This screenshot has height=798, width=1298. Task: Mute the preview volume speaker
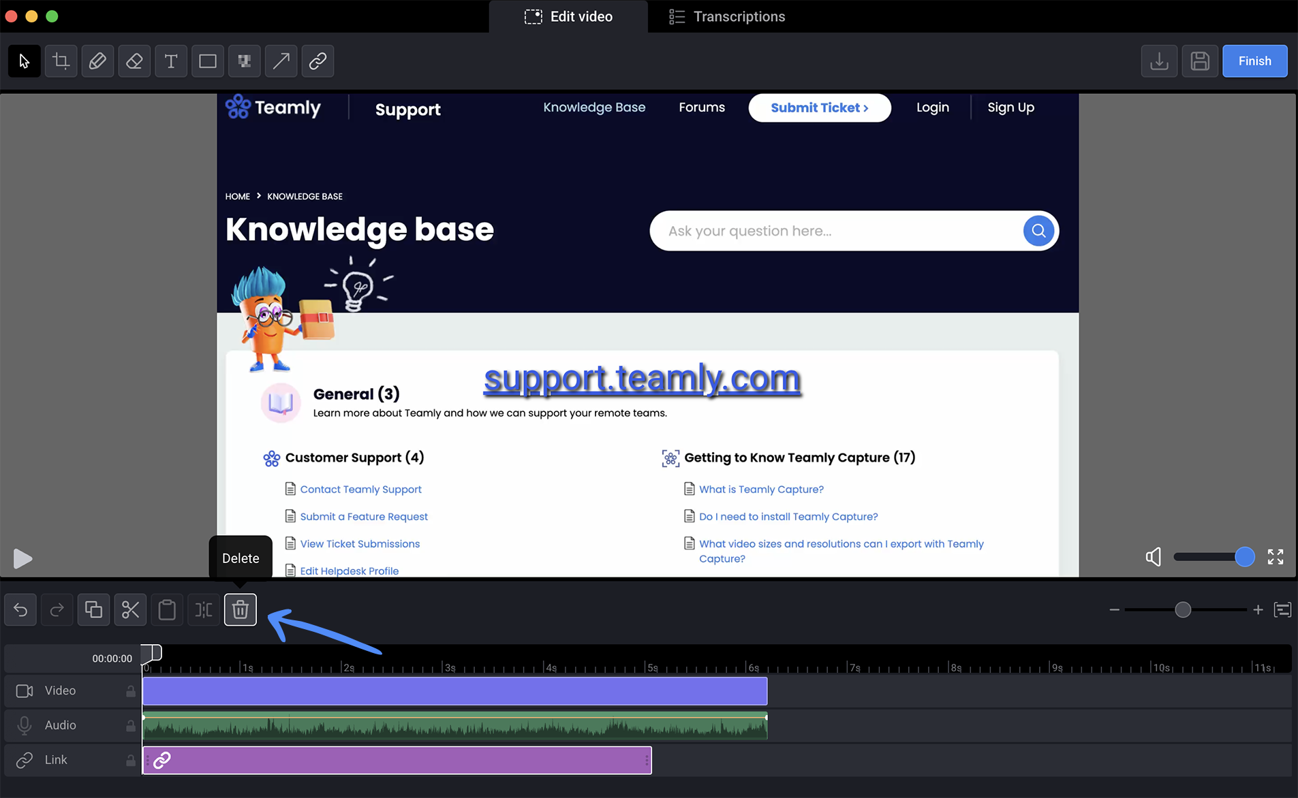1154,557
